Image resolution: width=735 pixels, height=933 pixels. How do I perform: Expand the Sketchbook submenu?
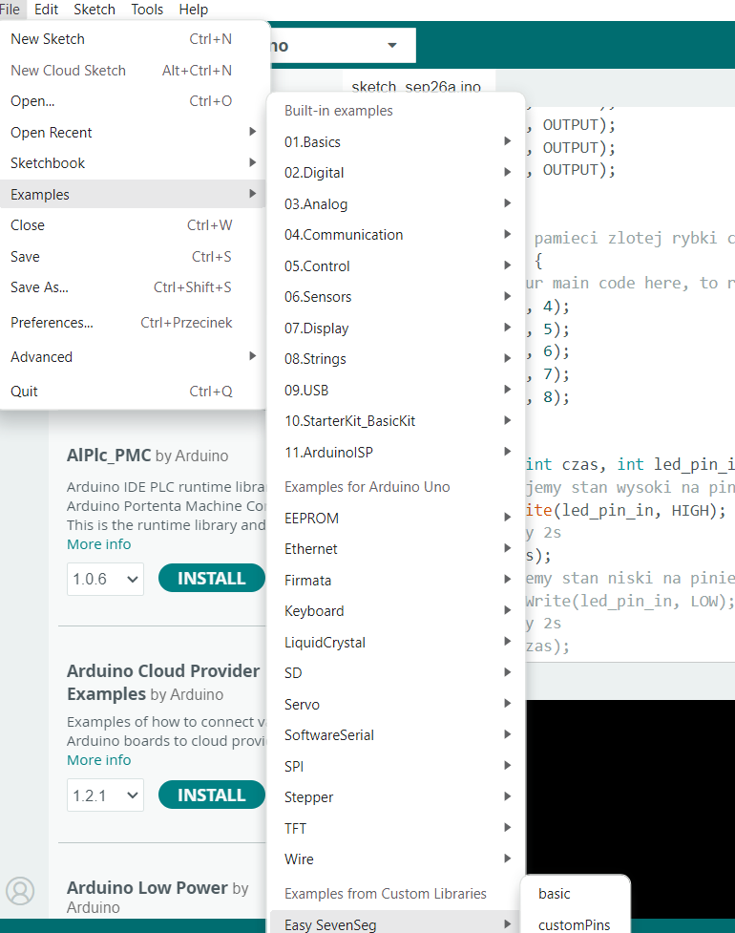(x=134, y=163)
